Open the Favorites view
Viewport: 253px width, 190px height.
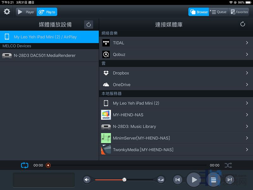(239, 12)
